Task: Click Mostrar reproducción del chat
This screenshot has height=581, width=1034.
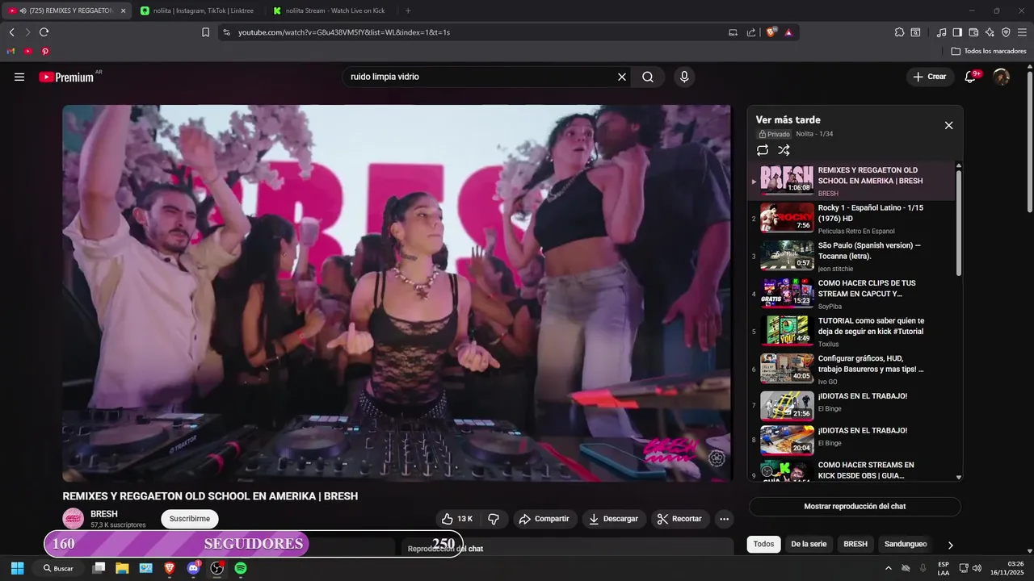Action: (855, 507)
